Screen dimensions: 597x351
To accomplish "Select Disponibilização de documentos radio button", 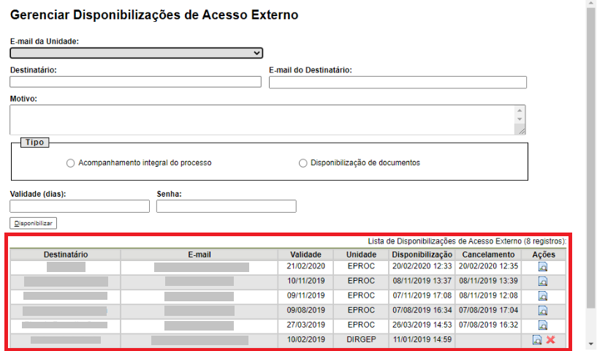I will click(x=303, y=163).
